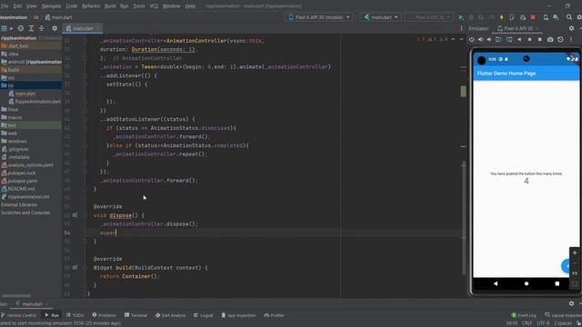Open RippleAnimation.dart in project tree
The image size is (582, 327).
(x=35, y=101)
